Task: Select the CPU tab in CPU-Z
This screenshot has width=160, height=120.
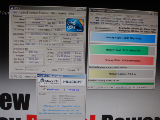Action: (x=15, y=12)
